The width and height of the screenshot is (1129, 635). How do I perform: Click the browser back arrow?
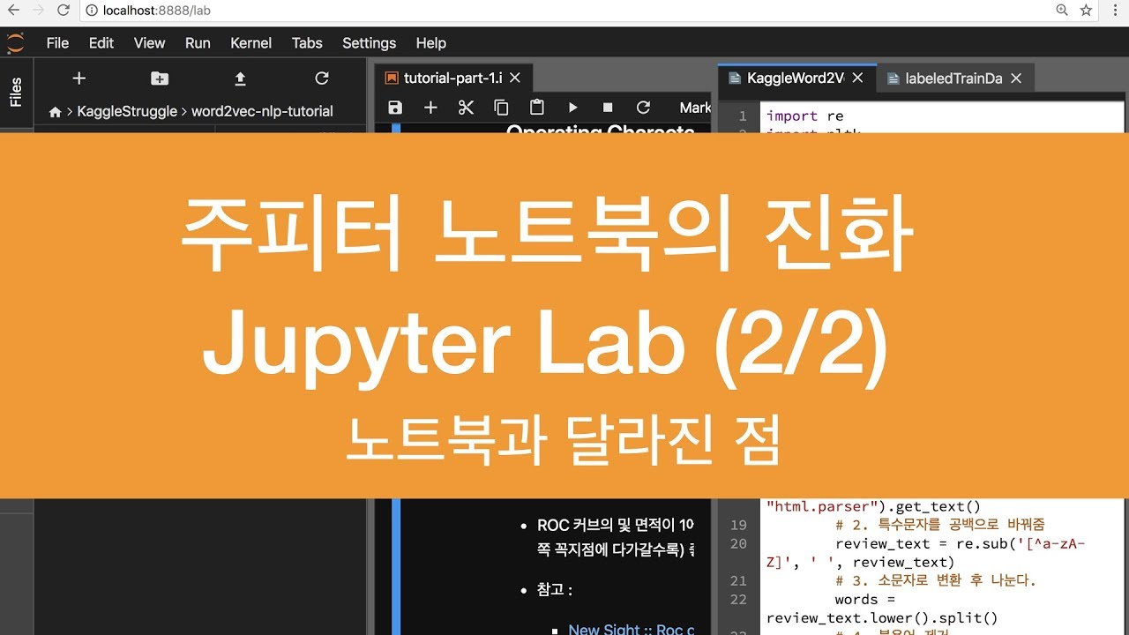[13, 11]
